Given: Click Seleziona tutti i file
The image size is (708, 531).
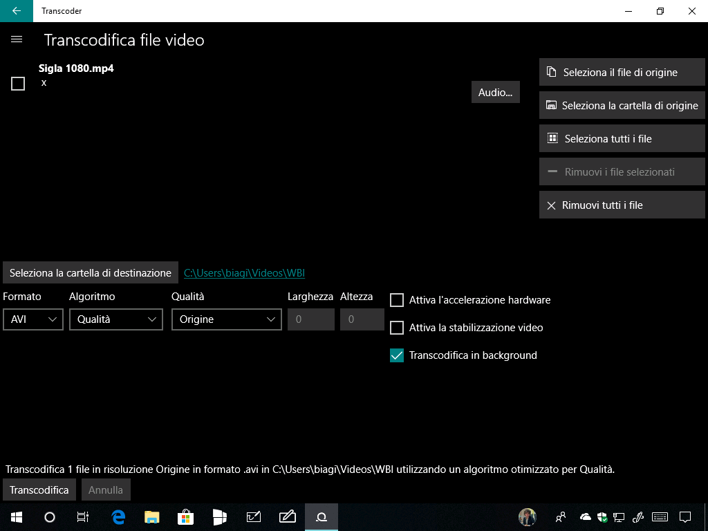Looking at the screenshot, I should click(622, 138).
